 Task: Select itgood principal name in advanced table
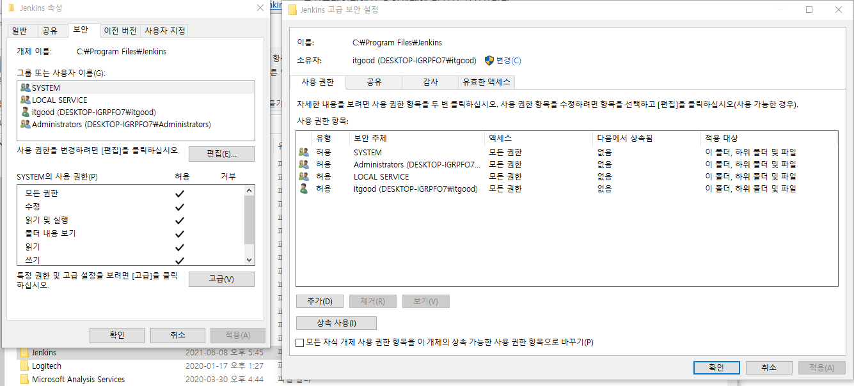coord(416,189)
